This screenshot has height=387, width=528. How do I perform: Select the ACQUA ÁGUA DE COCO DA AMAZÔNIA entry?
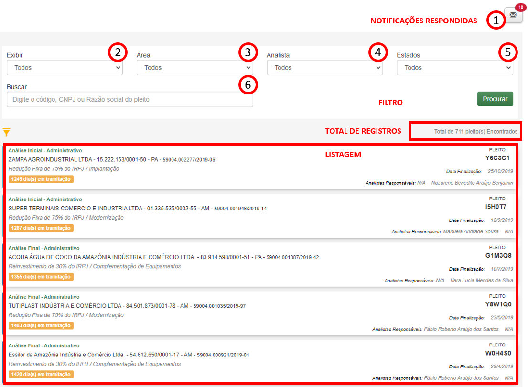coord(163,257)
